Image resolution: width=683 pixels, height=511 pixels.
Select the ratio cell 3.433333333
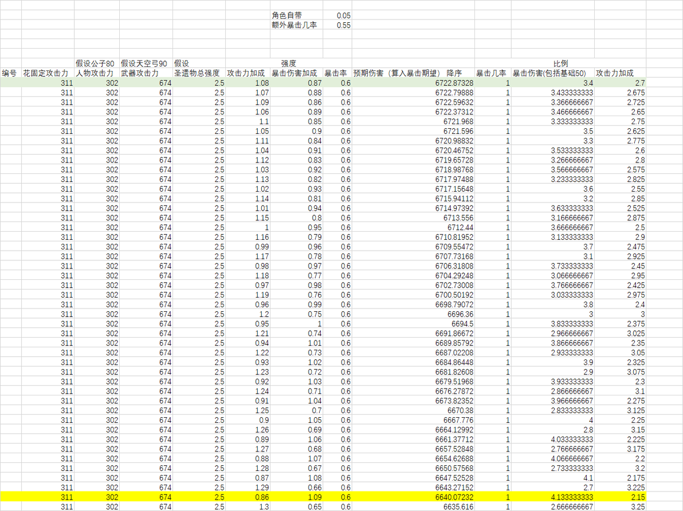553,93
